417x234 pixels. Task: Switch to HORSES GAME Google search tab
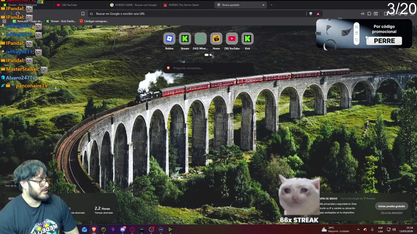[x=134, y=5]
